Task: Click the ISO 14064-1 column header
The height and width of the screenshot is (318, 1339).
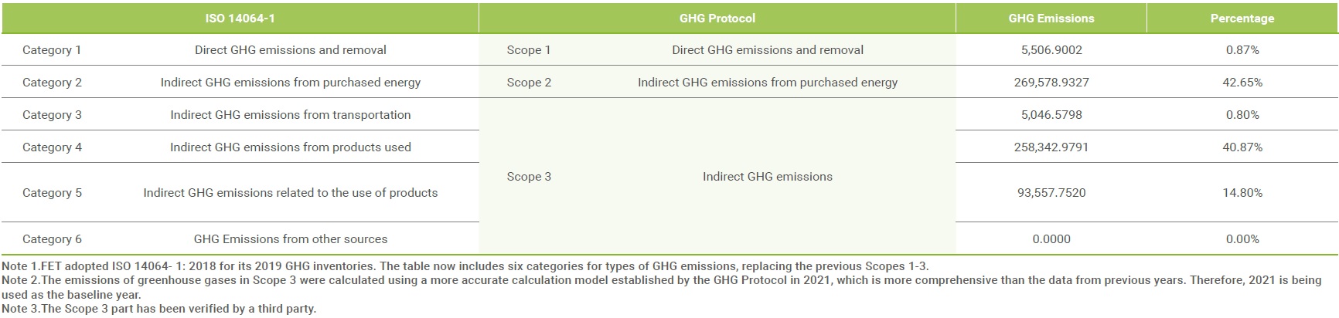Action: (240, 18)
